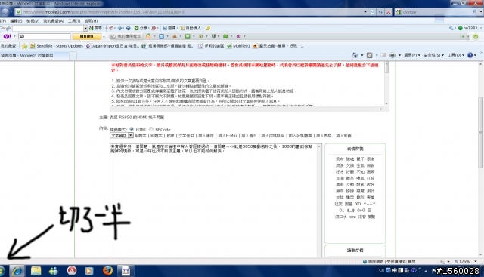
Task: Insert the ^++^ emoticon
Action: pyautogui.click(x=370, y=204)
